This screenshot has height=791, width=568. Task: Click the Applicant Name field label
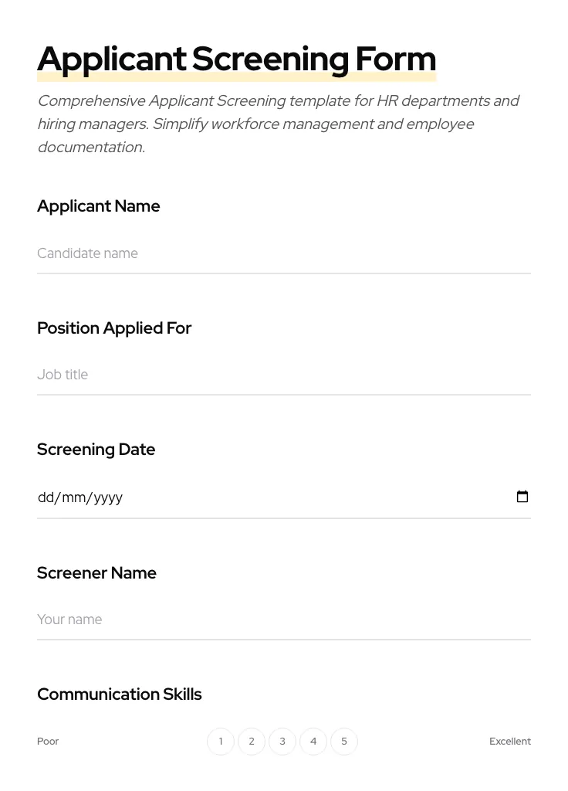click(x=98, y=206)
